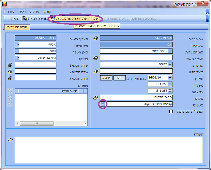Viewport: 211px width, 170px height.
Task: Increase the משעה time spinner
Action: click(170, 83)
